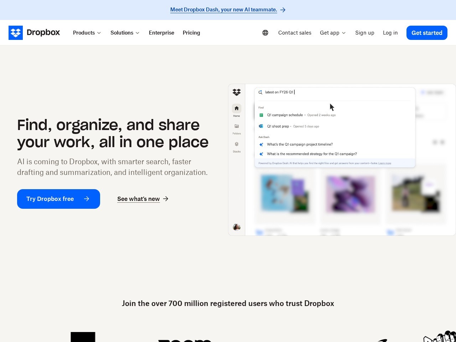Go to Pricing
Viewport: 456px width, 342px height.
pyautogui.click(x=191, y=33)
